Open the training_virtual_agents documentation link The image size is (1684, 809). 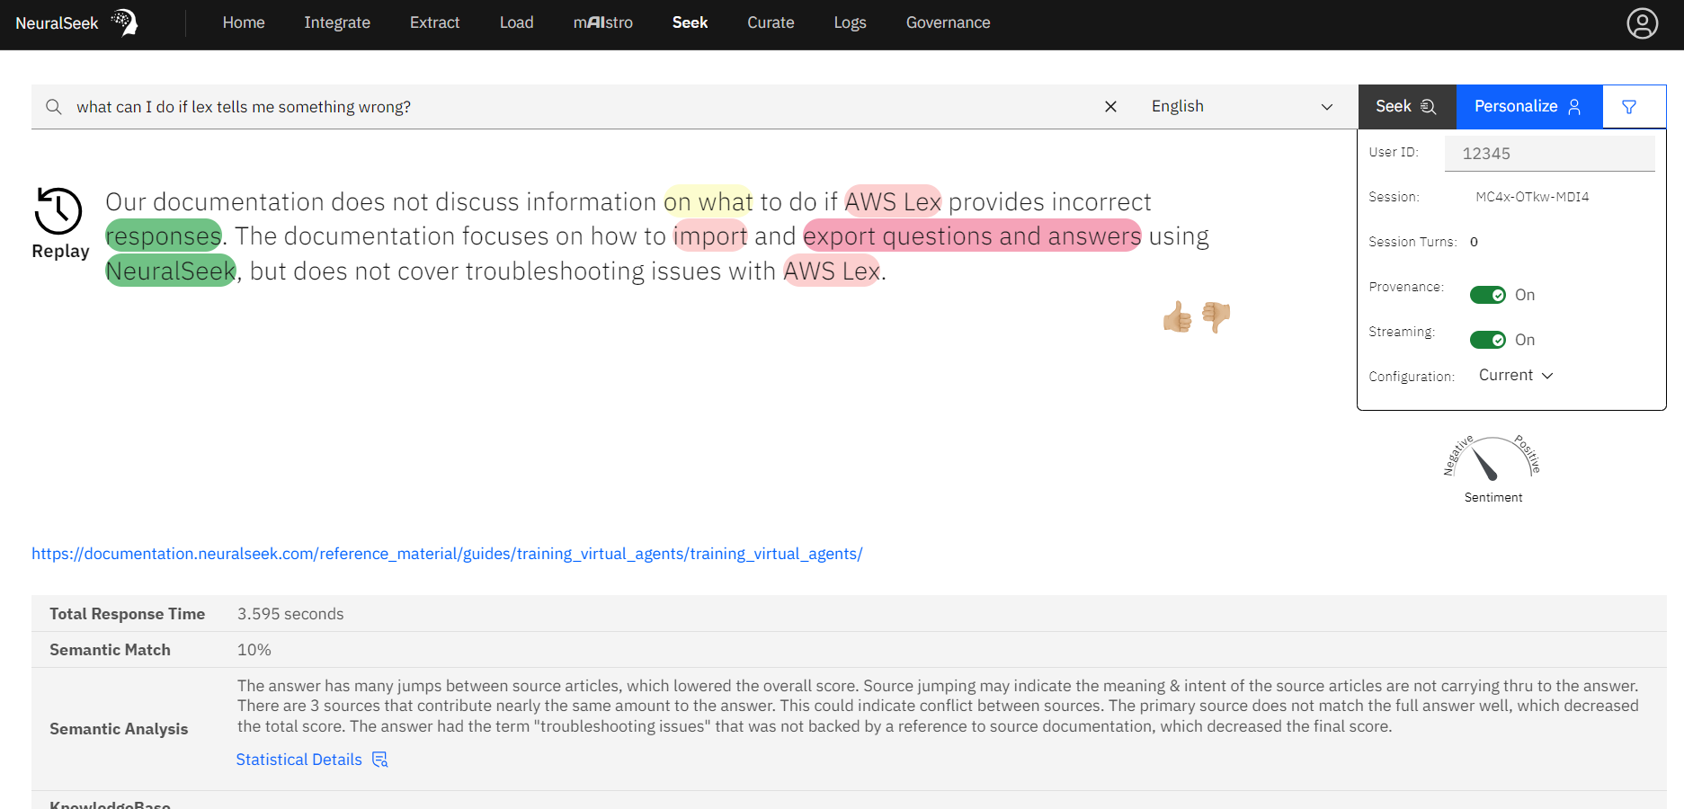[447, 554]
